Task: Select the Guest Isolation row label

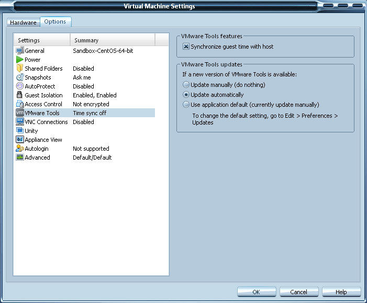Action: tap(43, 95)
